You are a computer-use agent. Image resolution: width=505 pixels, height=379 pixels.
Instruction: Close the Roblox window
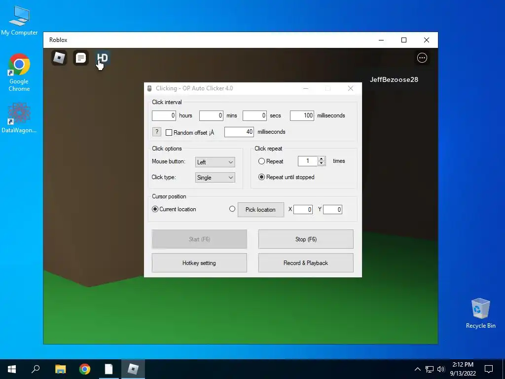tap(427, 40)
